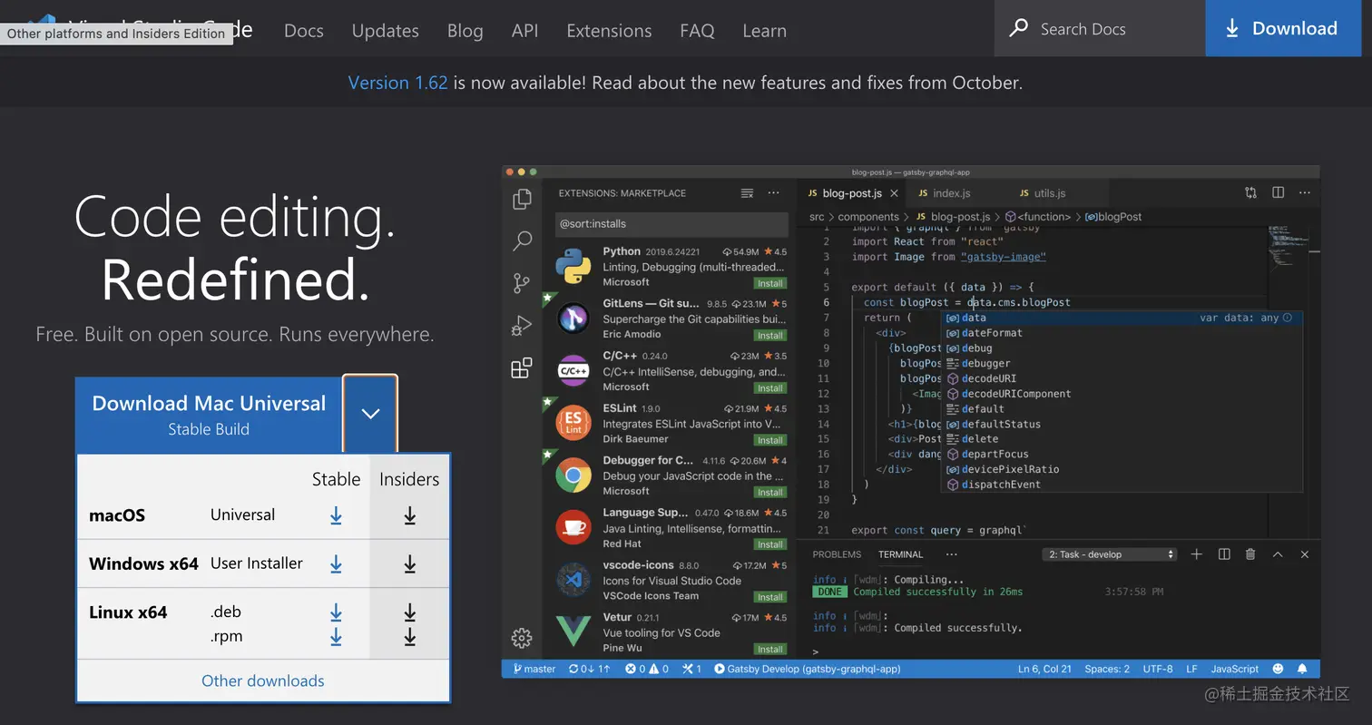Screen dimensions: 1372x725
Task: Open the terminal panel overflow ellipsis
Action: pos(951,554)
